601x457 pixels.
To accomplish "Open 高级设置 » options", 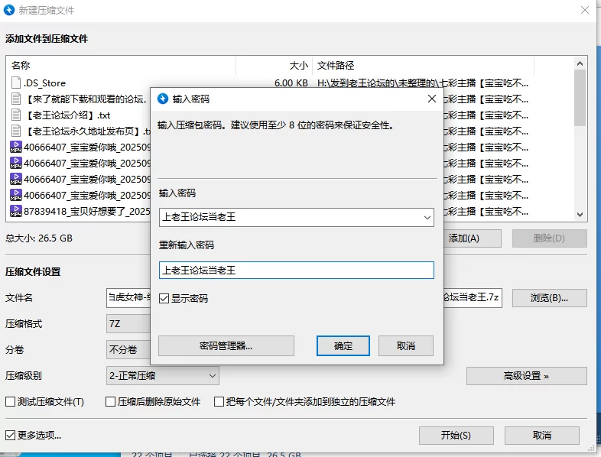I will click(526, 376).
